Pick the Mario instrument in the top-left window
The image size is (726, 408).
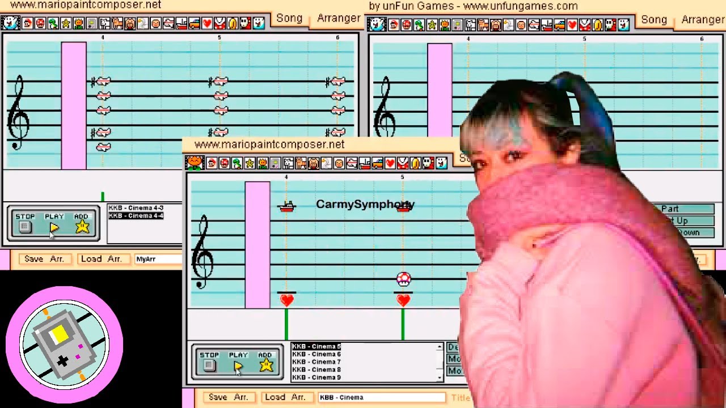(28, 23)
